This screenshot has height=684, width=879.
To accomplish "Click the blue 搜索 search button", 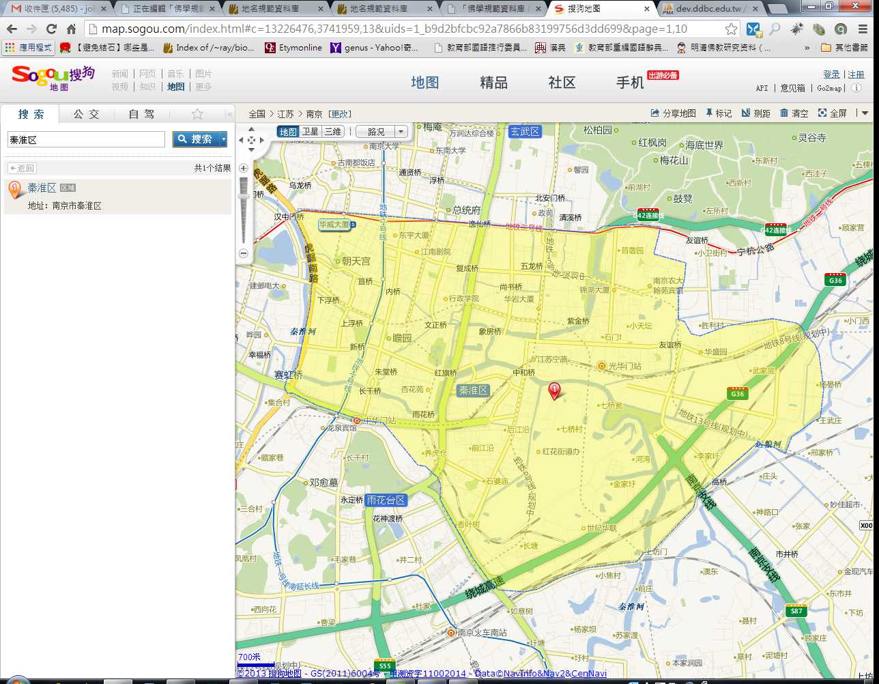I will click(196, 139).
